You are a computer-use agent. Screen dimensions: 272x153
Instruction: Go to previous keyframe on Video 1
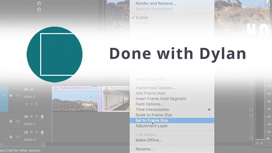coord(26,104)
